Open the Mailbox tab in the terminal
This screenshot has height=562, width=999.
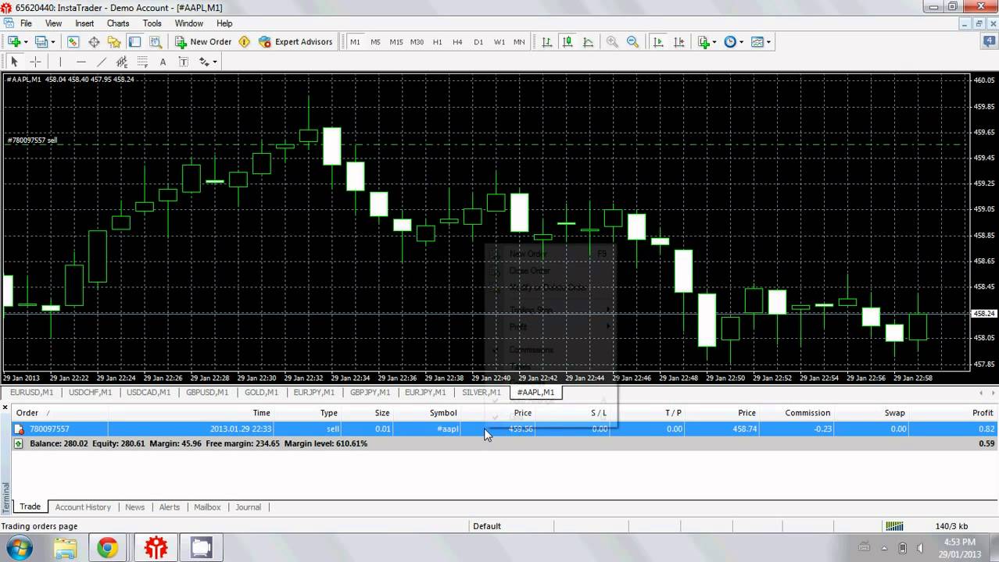click(x=207, y=507)
